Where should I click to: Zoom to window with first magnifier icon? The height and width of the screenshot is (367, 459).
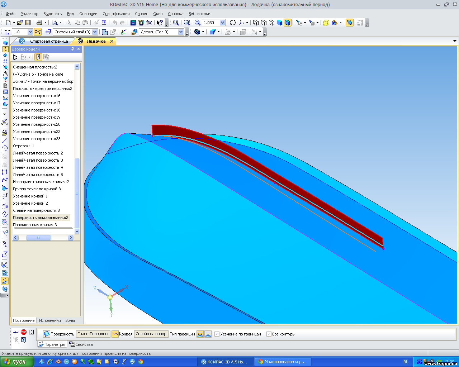pyautogui.click(x=176, y=23)
